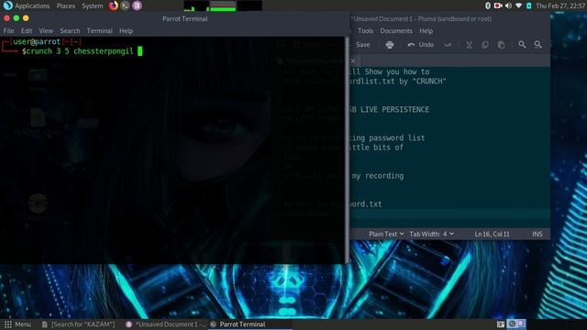Launch terminal from the top panel icon

pyautogui.click(x=125, y=5)
